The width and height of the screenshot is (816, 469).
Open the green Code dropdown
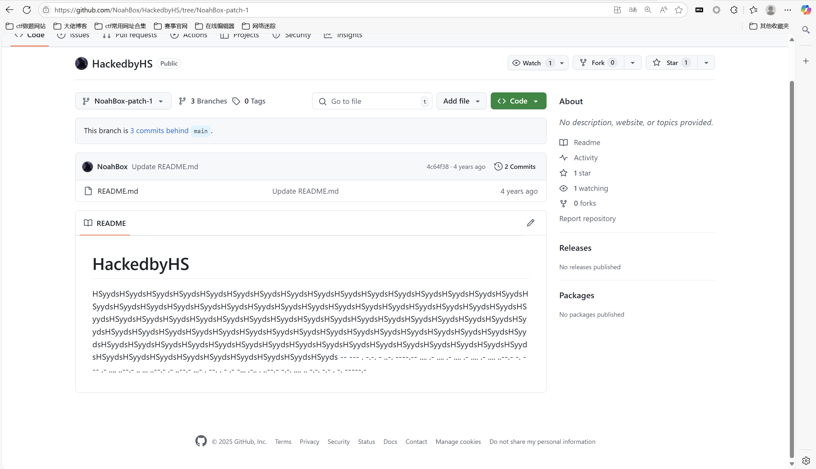518,101
